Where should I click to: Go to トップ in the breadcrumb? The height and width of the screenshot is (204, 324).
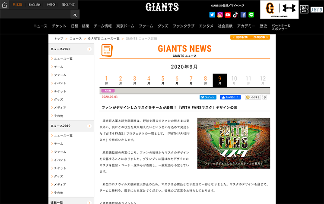(58, 38)
